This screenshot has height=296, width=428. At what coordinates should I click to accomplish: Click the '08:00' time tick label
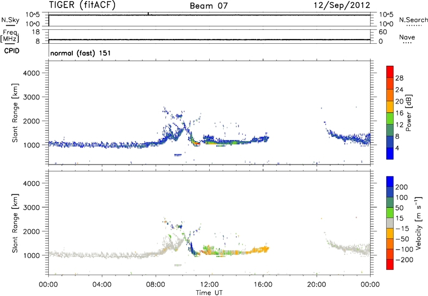[x=156, y=285]
